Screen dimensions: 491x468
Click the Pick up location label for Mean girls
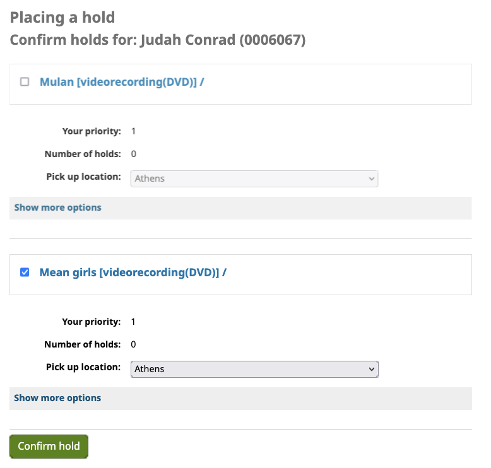(x=83, y=367)
